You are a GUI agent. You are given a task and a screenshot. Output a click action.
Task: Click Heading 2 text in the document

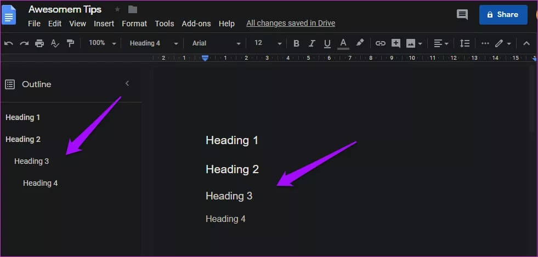coord(233,169)
